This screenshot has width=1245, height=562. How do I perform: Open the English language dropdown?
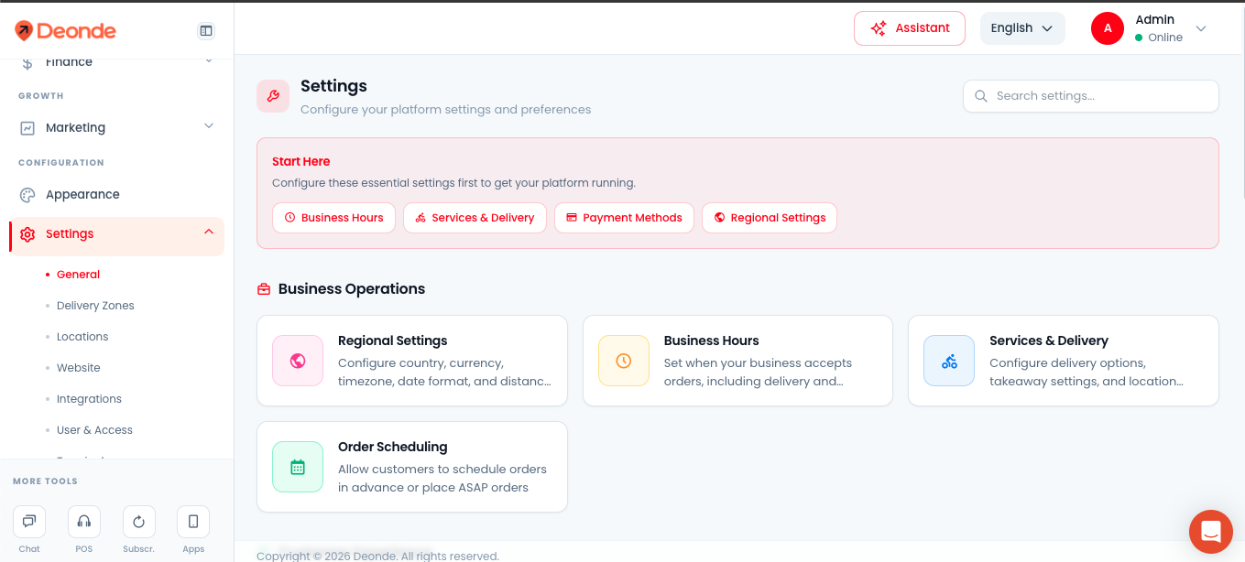(1022, 28)
